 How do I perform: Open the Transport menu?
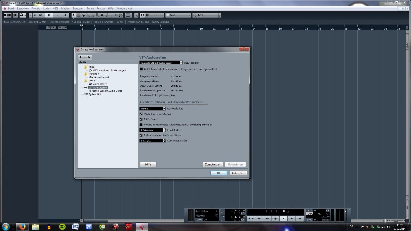pos(78,8)
